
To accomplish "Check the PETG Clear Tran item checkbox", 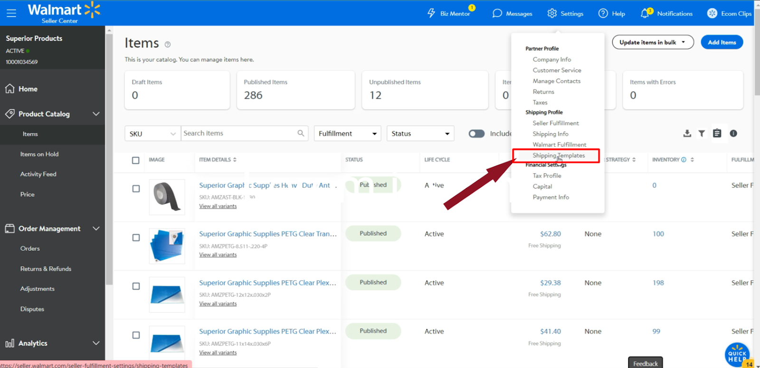I will coord(136,237).
